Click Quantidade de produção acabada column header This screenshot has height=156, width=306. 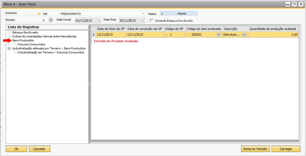[x=273, y=29]
